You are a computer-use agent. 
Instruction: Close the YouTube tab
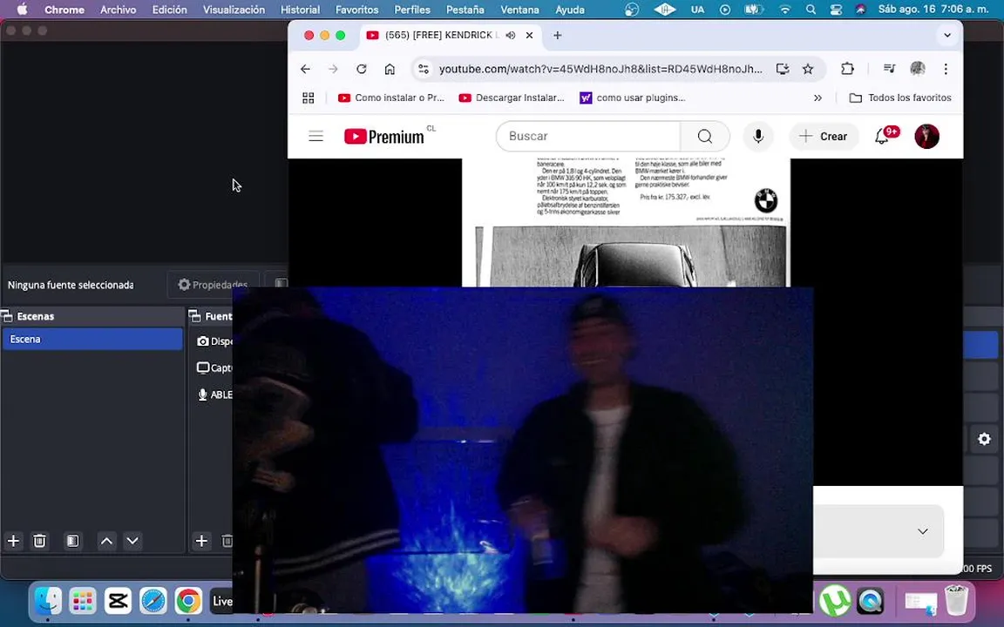tap(530, 35)
